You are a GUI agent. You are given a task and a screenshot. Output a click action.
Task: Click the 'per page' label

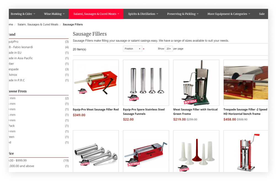[x=178, y=49]
